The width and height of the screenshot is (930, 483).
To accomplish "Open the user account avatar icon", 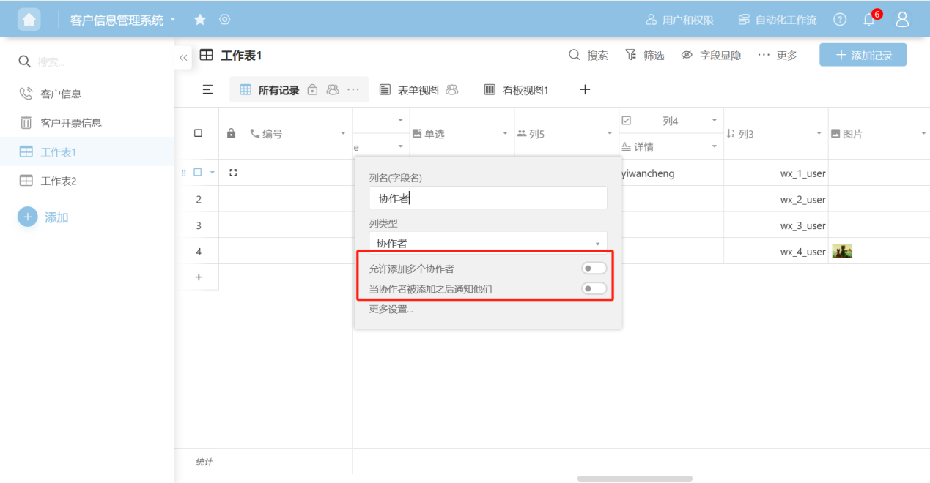I will click(902, 20).
